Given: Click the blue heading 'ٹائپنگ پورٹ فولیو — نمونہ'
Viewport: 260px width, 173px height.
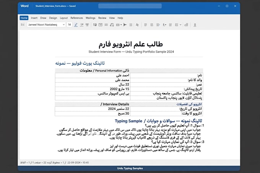Looking at the screenshot, I should tap(80, 63).
